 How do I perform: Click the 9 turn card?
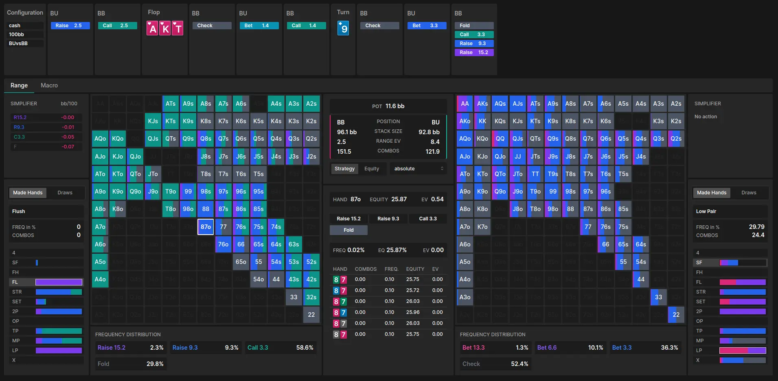pyautogui.click(x=343, y=28)
